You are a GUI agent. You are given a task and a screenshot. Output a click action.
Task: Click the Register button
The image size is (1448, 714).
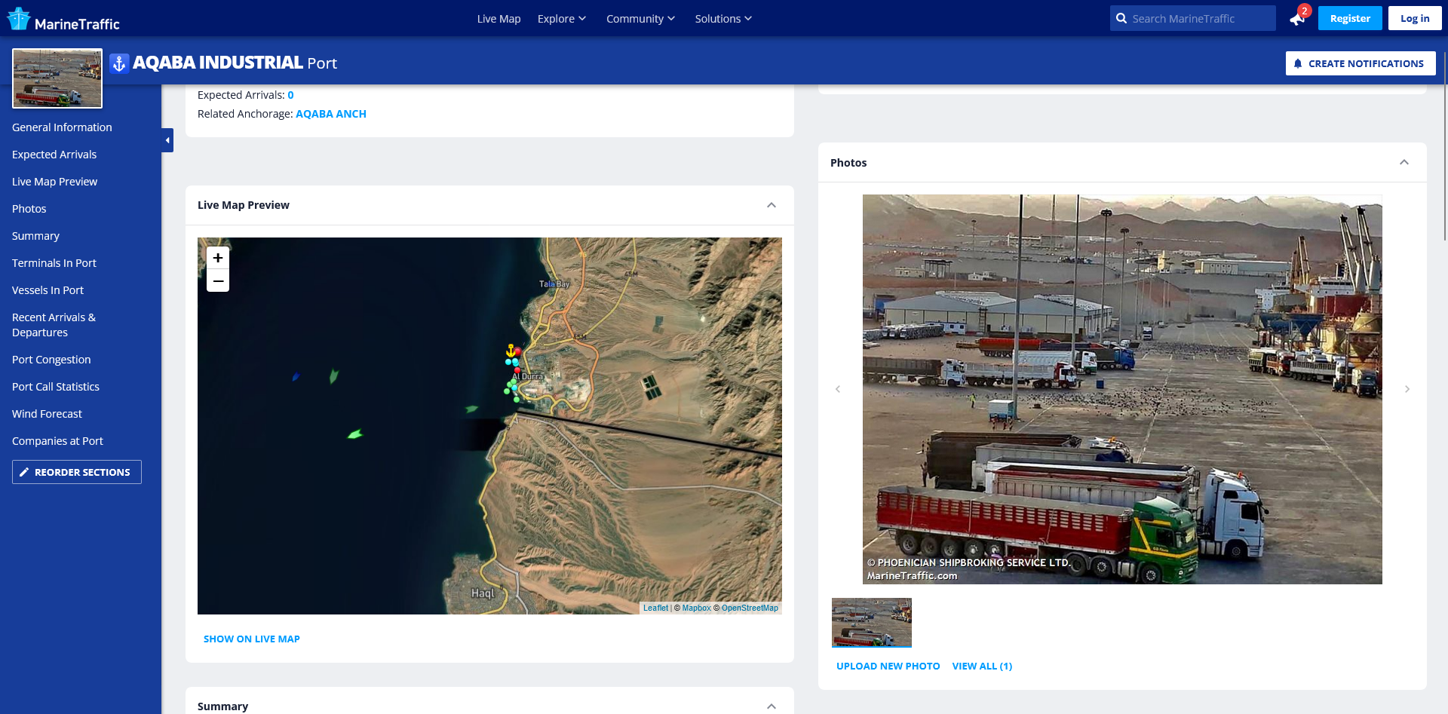coord(1350,18)
